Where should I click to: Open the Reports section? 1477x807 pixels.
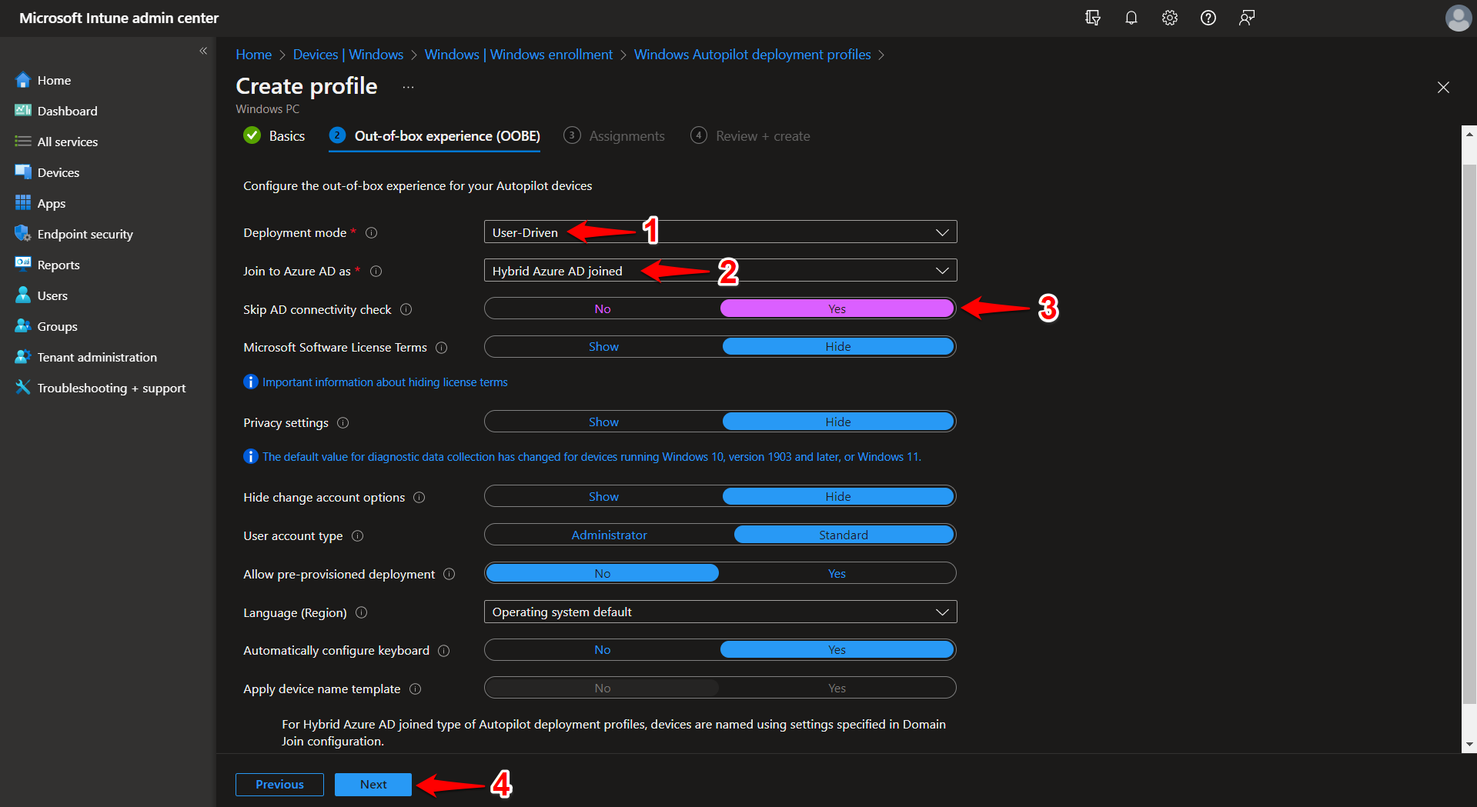pos(58,265)
